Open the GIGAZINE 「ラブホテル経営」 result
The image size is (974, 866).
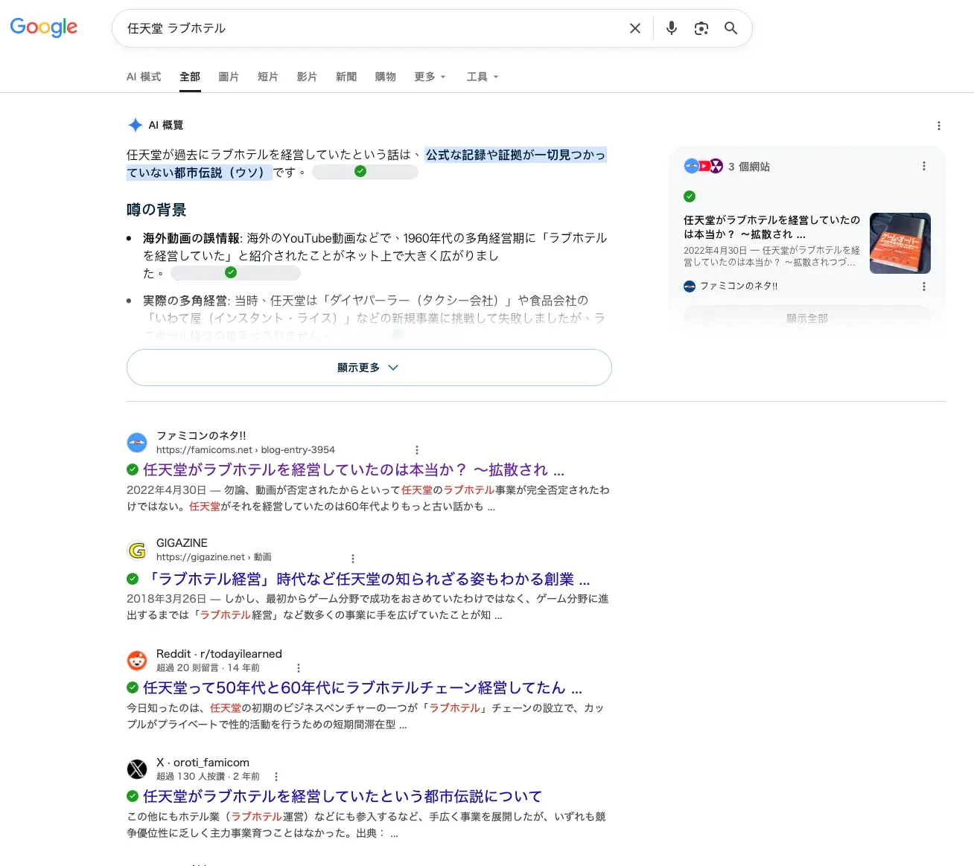coord(366,579)
